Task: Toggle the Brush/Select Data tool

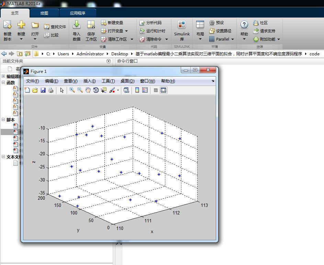Action: [x=112, y=90]
